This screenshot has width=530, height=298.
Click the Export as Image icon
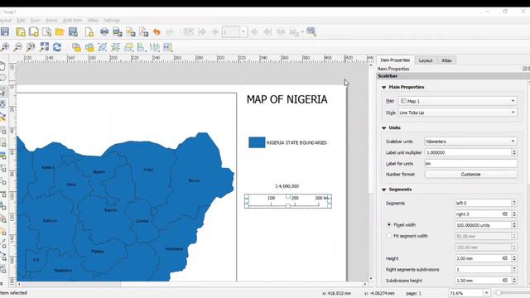(118, 31)
